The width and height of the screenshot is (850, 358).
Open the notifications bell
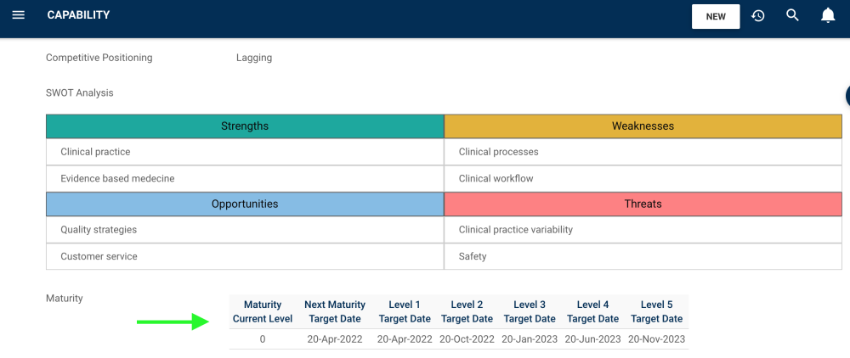pyautogui.click(x=827, y=15)
